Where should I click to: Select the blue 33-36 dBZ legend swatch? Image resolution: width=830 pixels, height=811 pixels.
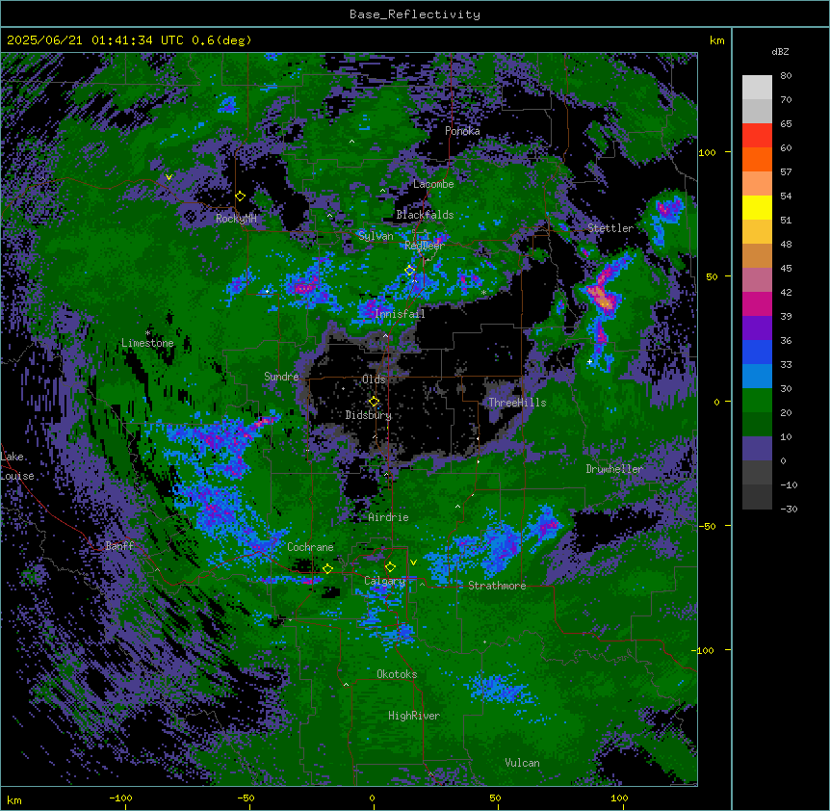click(757, 352)
